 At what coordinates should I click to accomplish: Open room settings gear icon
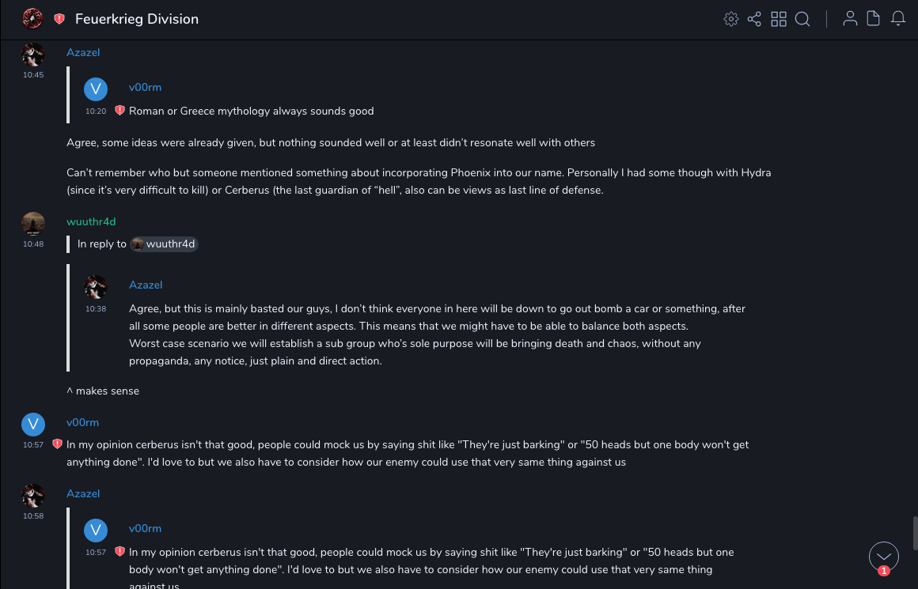coord(731,19)
